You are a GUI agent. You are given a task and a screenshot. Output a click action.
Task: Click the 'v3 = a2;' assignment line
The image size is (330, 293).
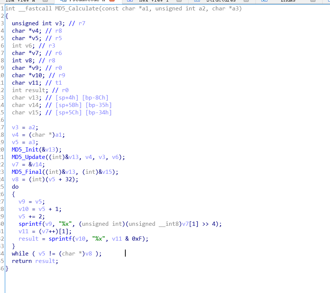coord(25,127)
